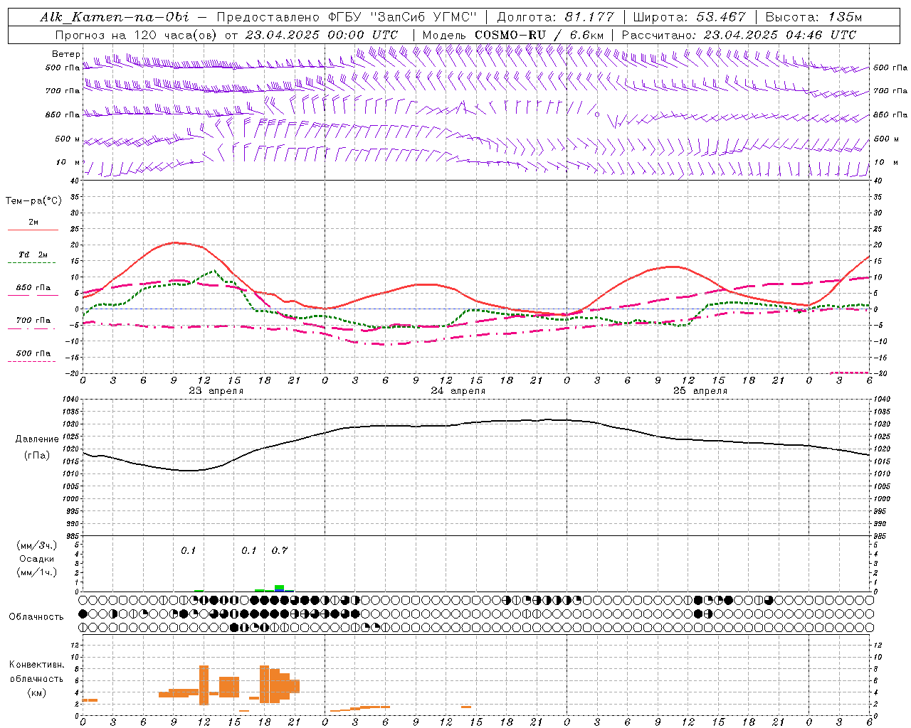Click the Рассчитано: 23.04.2025 04:46 UTC text
The image size is (911, 728).
click(x=739, y=35)
